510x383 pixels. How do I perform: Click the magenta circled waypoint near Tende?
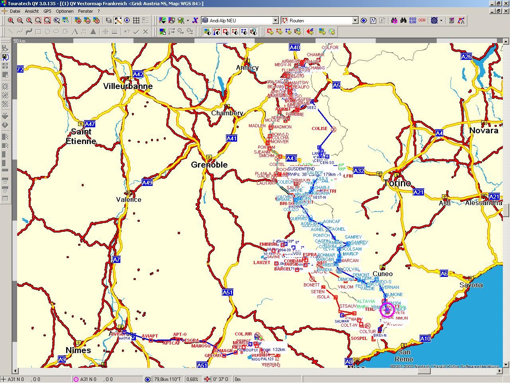coord(387,310)
